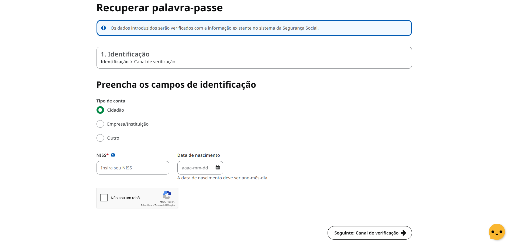Open the calendar icon in Data de nascimento
Viewport: 509px width, 242px height.
click(218, 167)
